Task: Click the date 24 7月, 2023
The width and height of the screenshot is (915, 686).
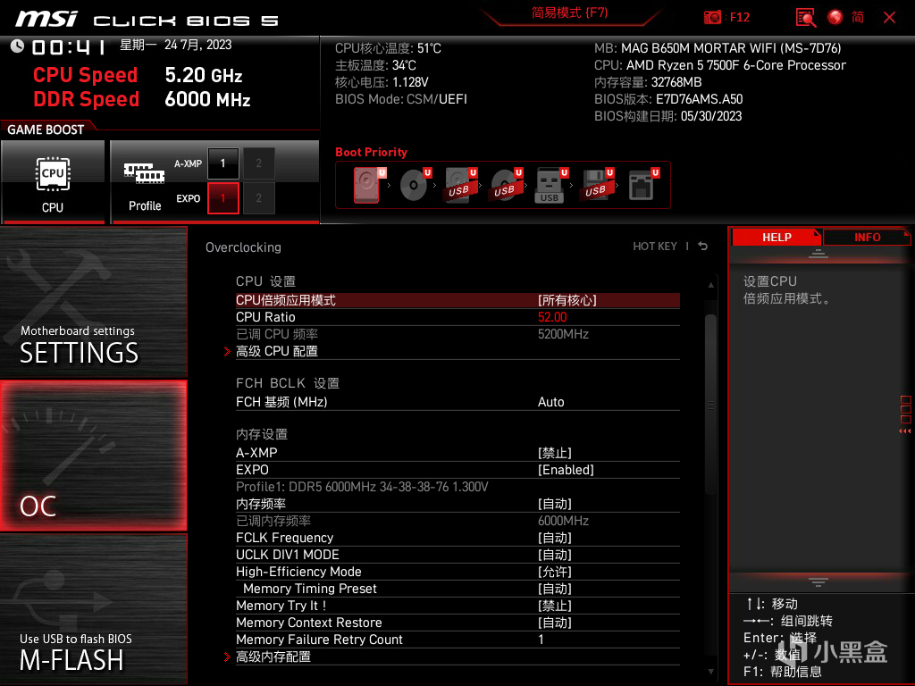Action: pyautogui.click(x=197, y=45)
